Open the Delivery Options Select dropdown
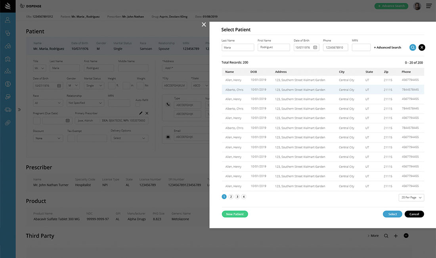Viewport: 436px width, 258px height. coord(129,138)
